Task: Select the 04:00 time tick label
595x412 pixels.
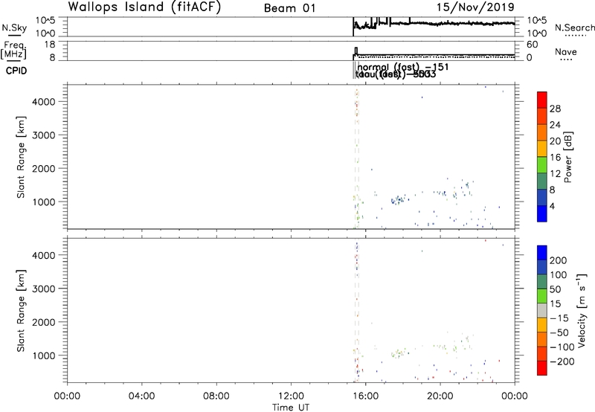Action: pos(141,396)
